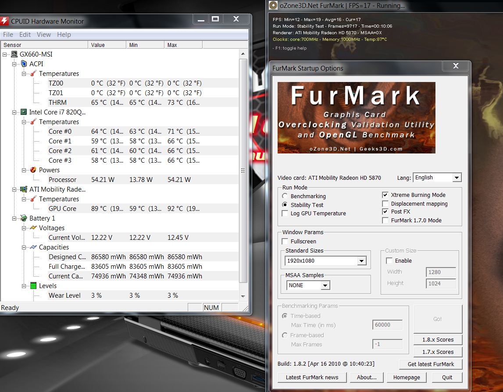The image size is (503, 392).
Task: Click the Capacities graph icon
Action: pos(33,247)
